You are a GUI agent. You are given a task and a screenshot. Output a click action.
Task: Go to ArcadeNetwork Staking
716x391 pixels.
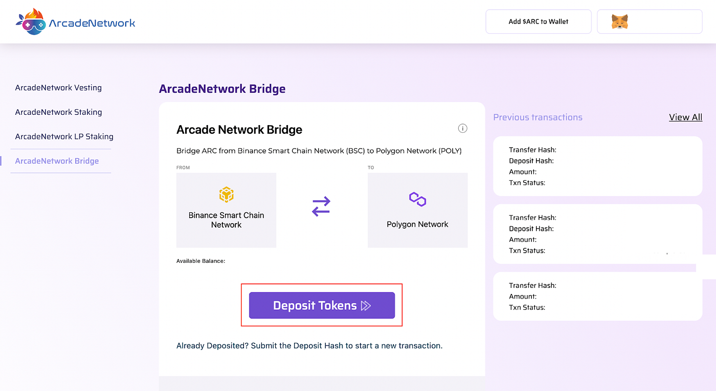tap(58, 112)
